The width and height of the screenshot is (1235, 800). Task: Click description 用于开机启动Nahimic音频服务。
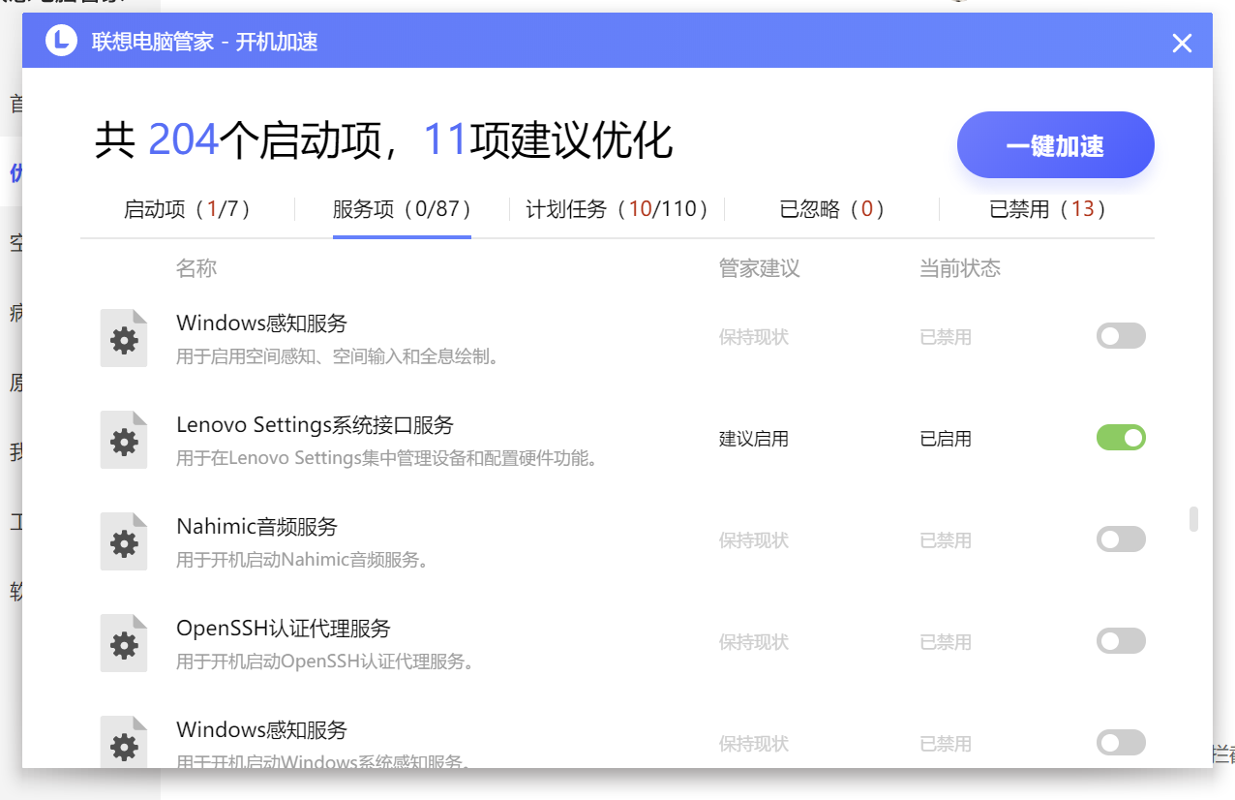(303, 560)
